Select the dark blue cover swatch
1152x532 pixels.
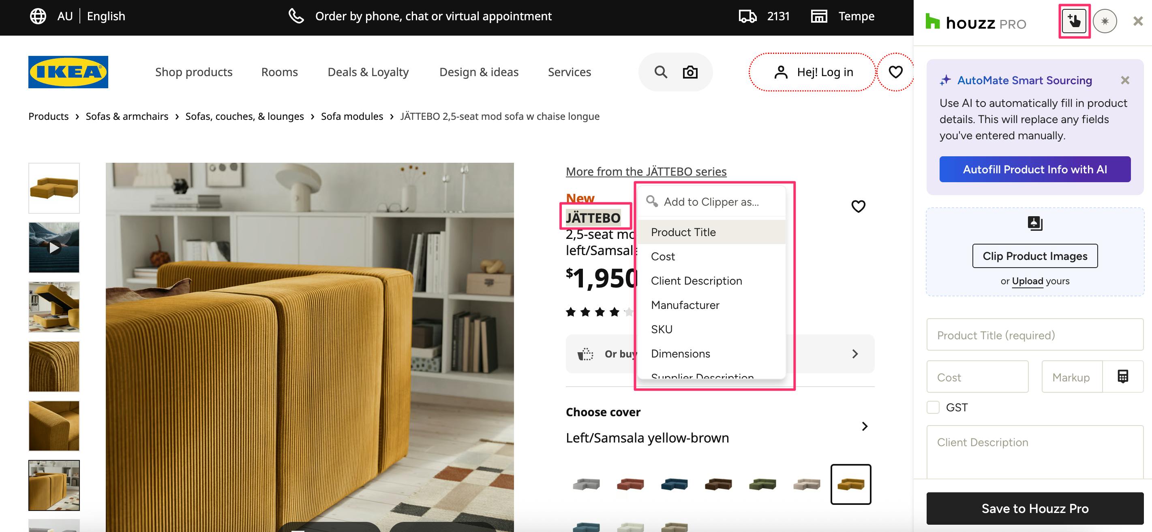coord(674,484)
